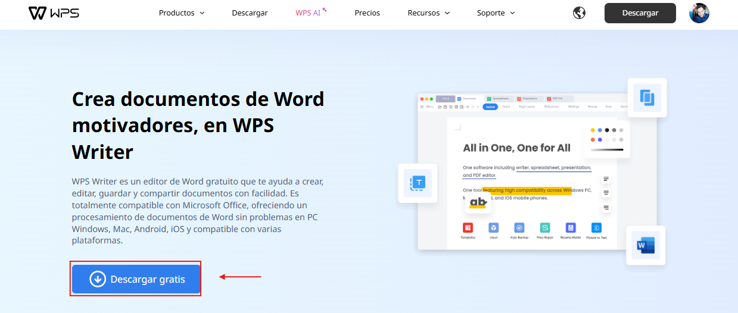Click the download arrow circle icon

[98, 279]
